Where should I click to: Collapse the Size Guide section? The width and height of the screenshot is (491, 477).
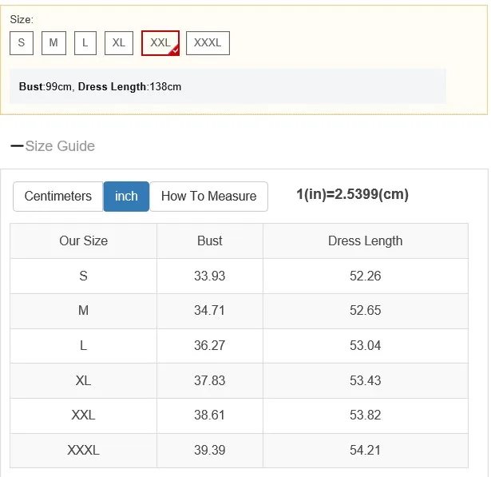(53, 146)
